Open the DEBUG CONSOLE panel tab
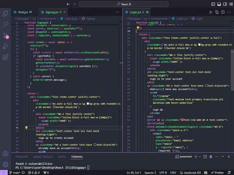Screen dimensions: 234x175 43,157
